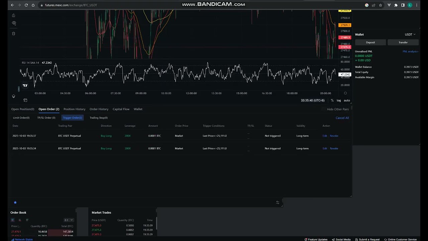The image size is (428, 241).
Task: Select order book combined view icon
Action: (12, 220)
